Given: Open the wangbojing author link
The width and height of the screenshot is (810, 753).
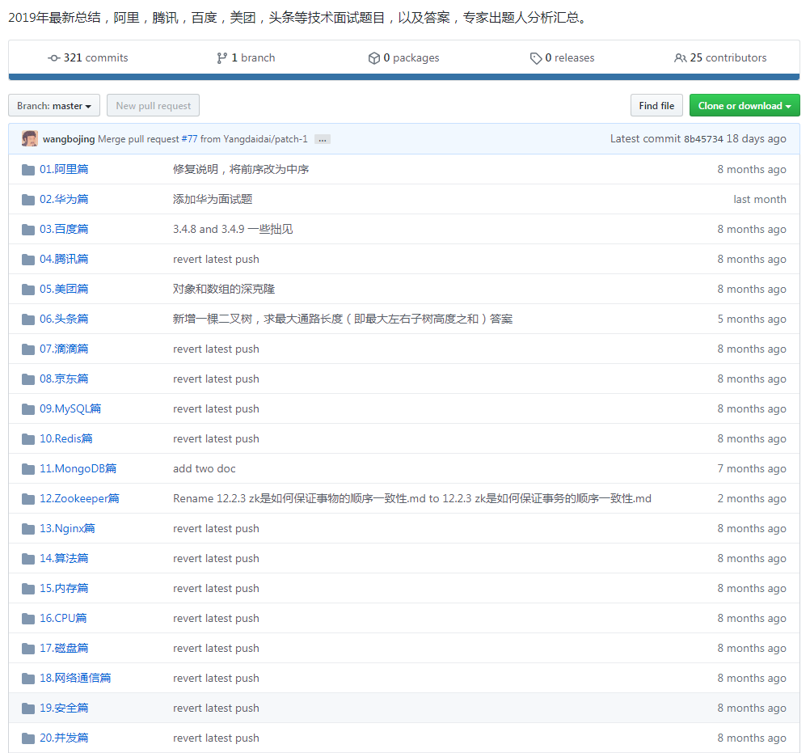Looking at the screenshot, I should pos(69,139).
